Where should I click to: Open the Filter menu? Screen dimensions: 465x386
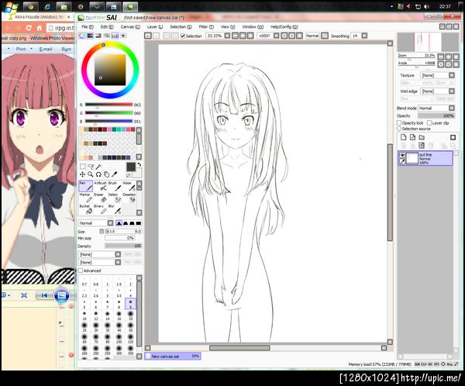206,26
